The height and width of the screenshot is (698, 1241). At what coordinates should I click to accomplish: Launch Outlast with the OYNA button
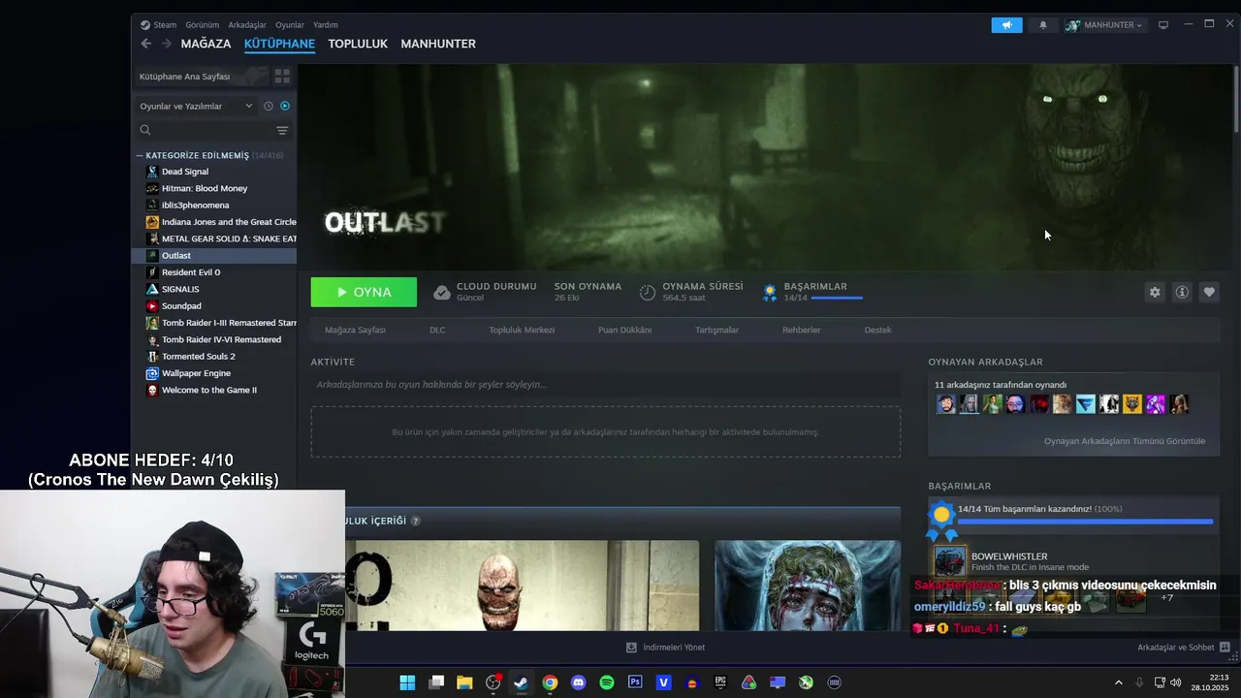click(x=364, y=292)
